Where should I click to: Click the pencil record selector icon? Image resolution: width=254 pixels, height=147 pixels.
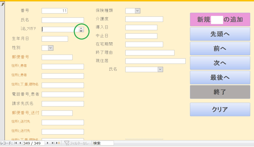tap(2, 4)
